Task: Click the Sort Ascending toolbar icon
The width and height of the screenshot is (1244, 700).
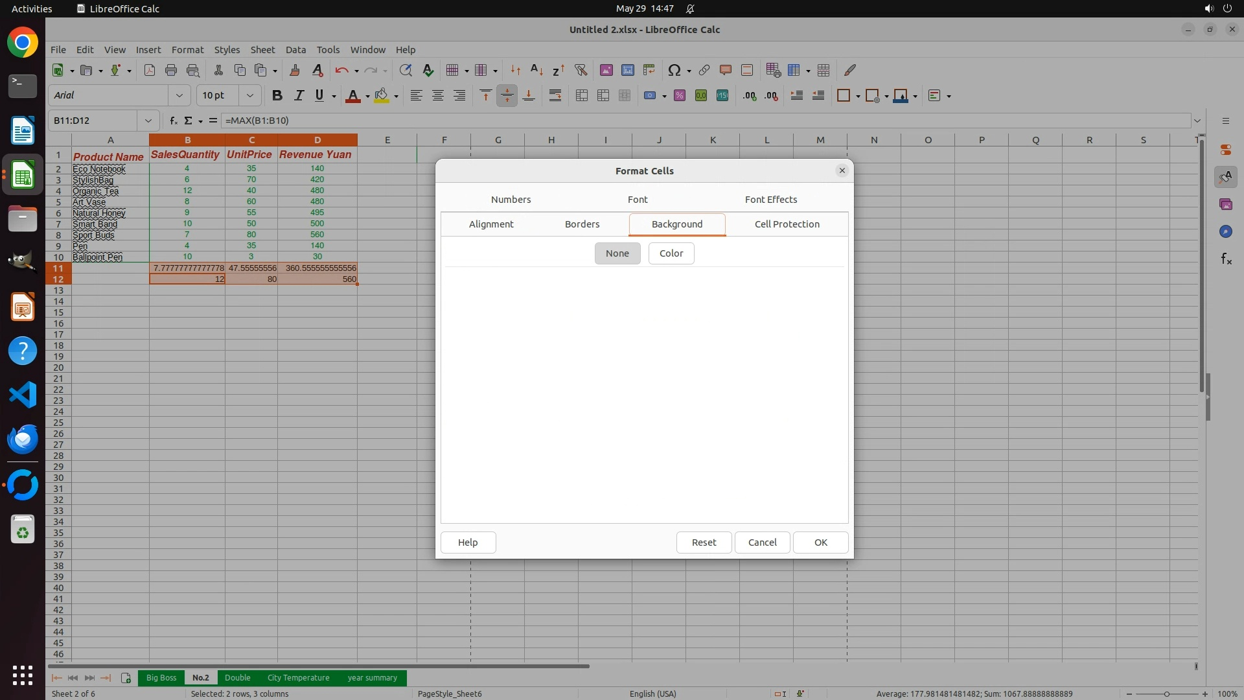Action: 536,70
